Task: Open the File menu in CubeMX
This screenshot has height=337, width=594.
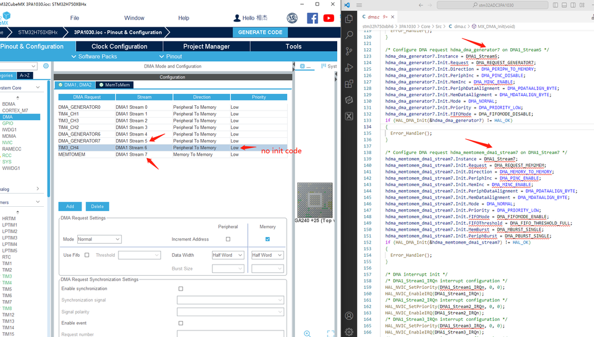Action: 75,18
